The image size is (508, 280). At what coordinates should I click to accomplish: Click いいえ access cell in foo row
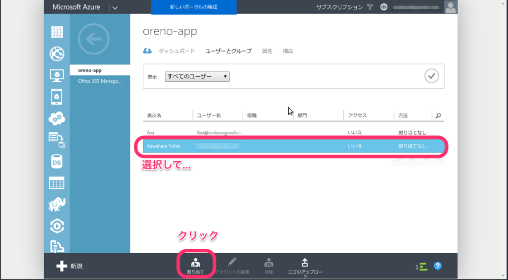point(355,133)
